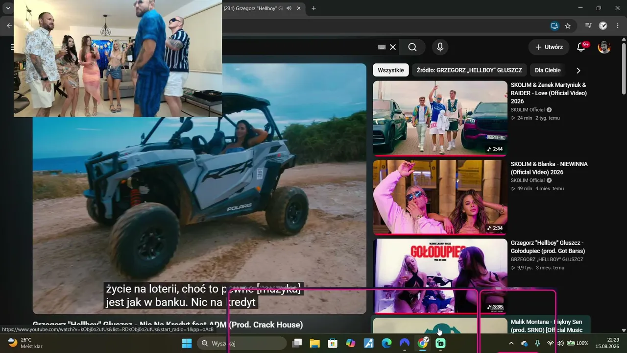The image size is (627, 353).
Task: Open the tab search dropdown arrow
Action: tap(8, 8)
